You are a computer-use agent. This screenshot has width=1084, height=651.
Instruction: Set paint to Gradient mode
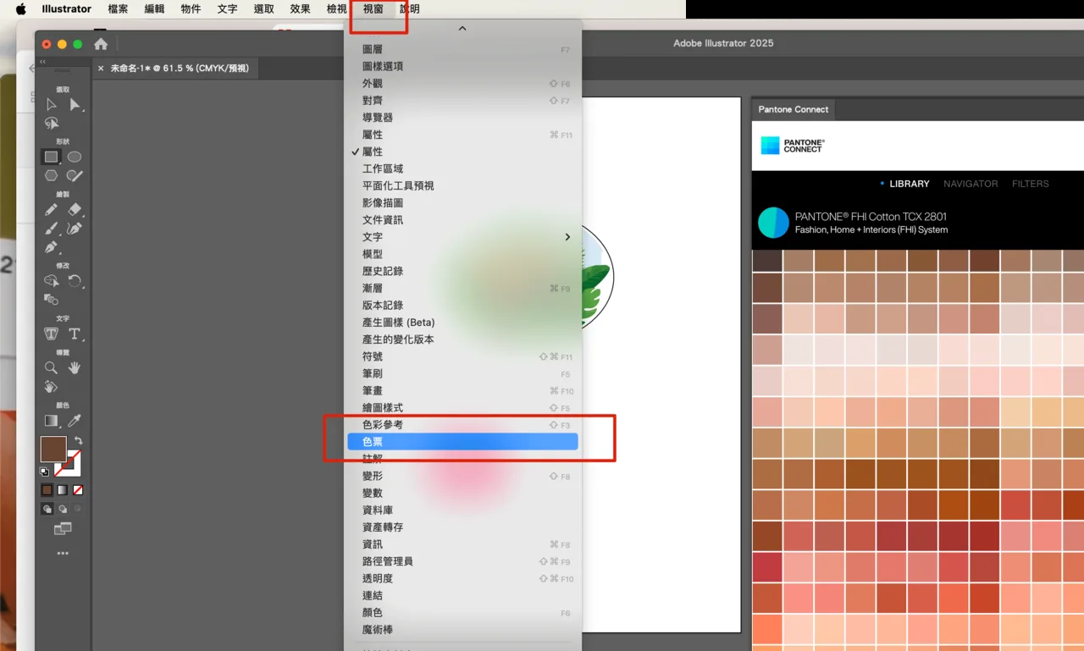(x=63, y=490)
